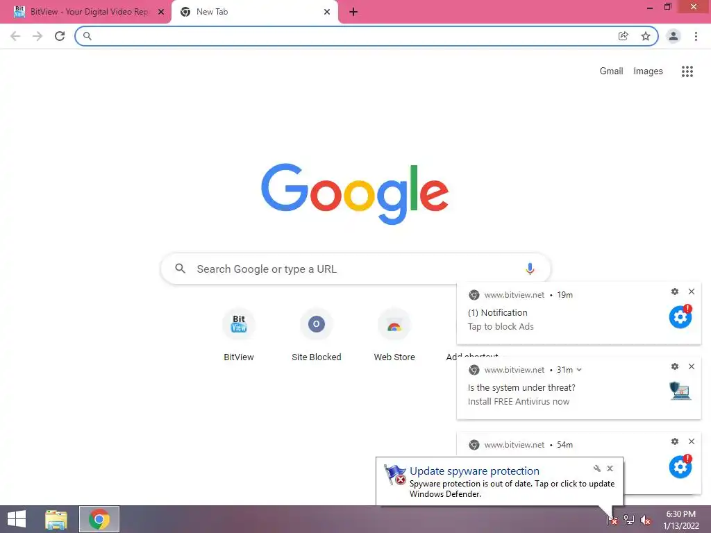Close the Update spyware protection balloon
The height and width of the screenshot is (533, 711).
click(610, 468)
